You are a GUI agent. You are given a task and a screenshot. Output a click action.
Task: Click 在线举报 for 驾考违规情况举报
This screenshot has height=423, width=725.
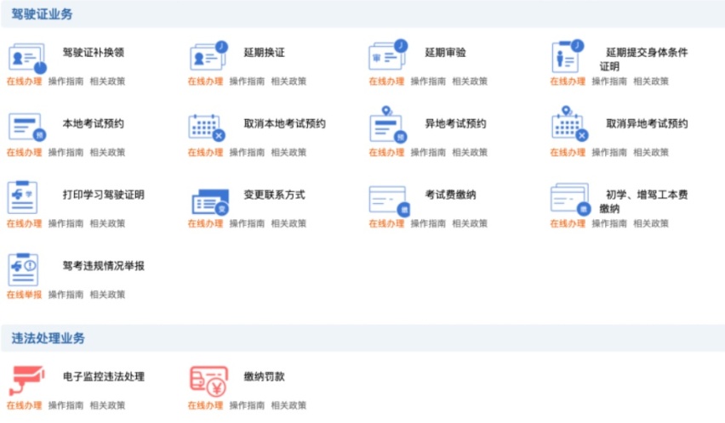pos(24,294)
